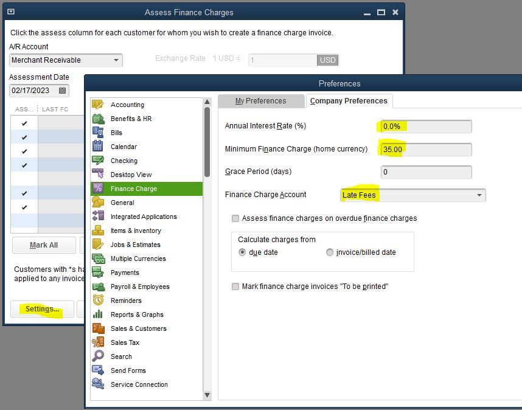
Task: Toggle the third assess checkmark row
Action: tap(24, 151)
